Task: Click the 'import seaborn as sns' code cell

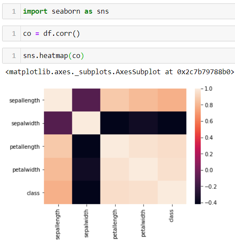Action: point(119,12)
